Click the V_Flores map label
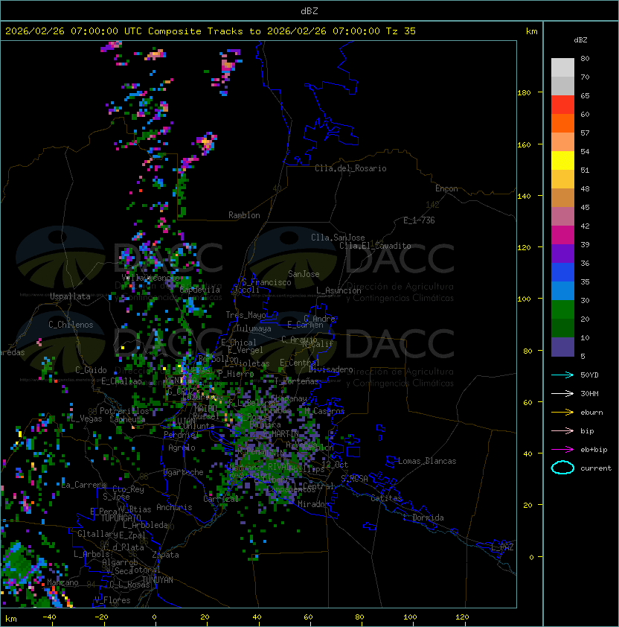 click(112, 600)
